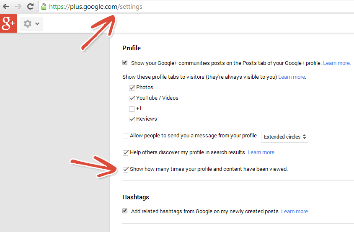Click the browser forward arrow

coord(18,7)
